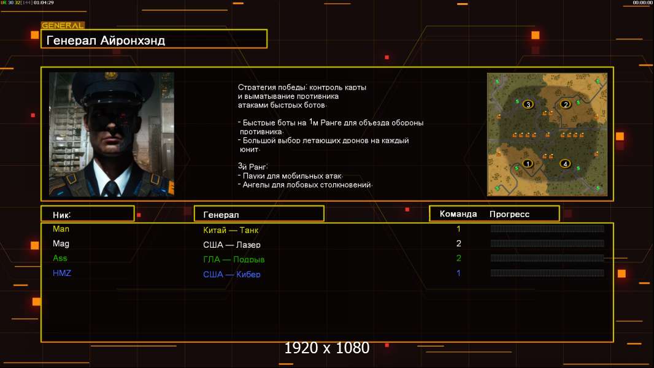
Task: Select start position 2 on the minimap
Action: click(565, 104)
